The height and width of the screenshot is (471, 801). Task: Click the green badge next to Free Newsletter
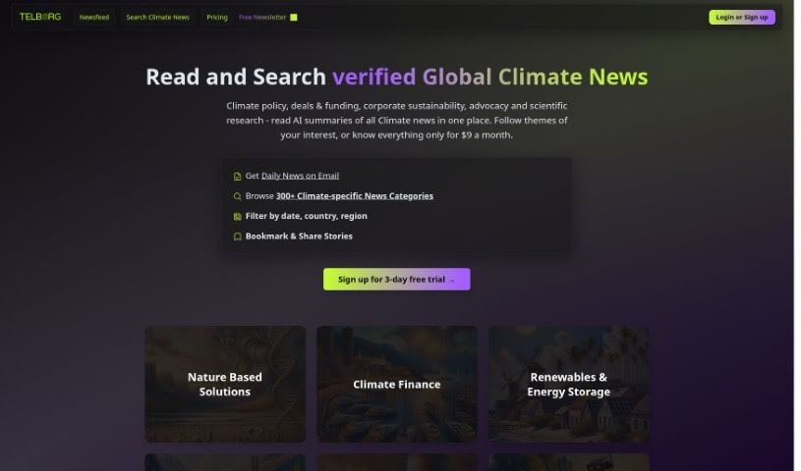(x=294, y=18)
